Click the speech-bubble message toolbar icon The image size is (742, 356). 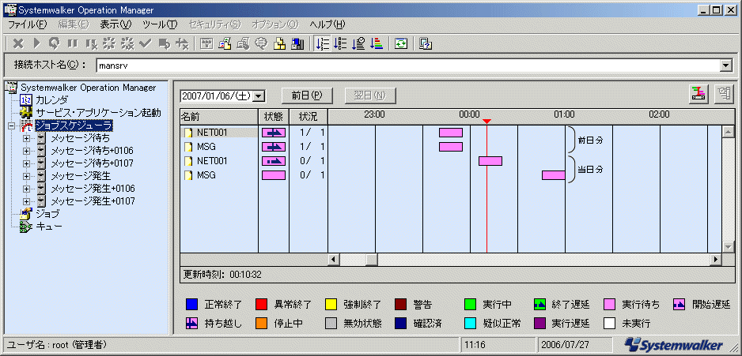261,44
